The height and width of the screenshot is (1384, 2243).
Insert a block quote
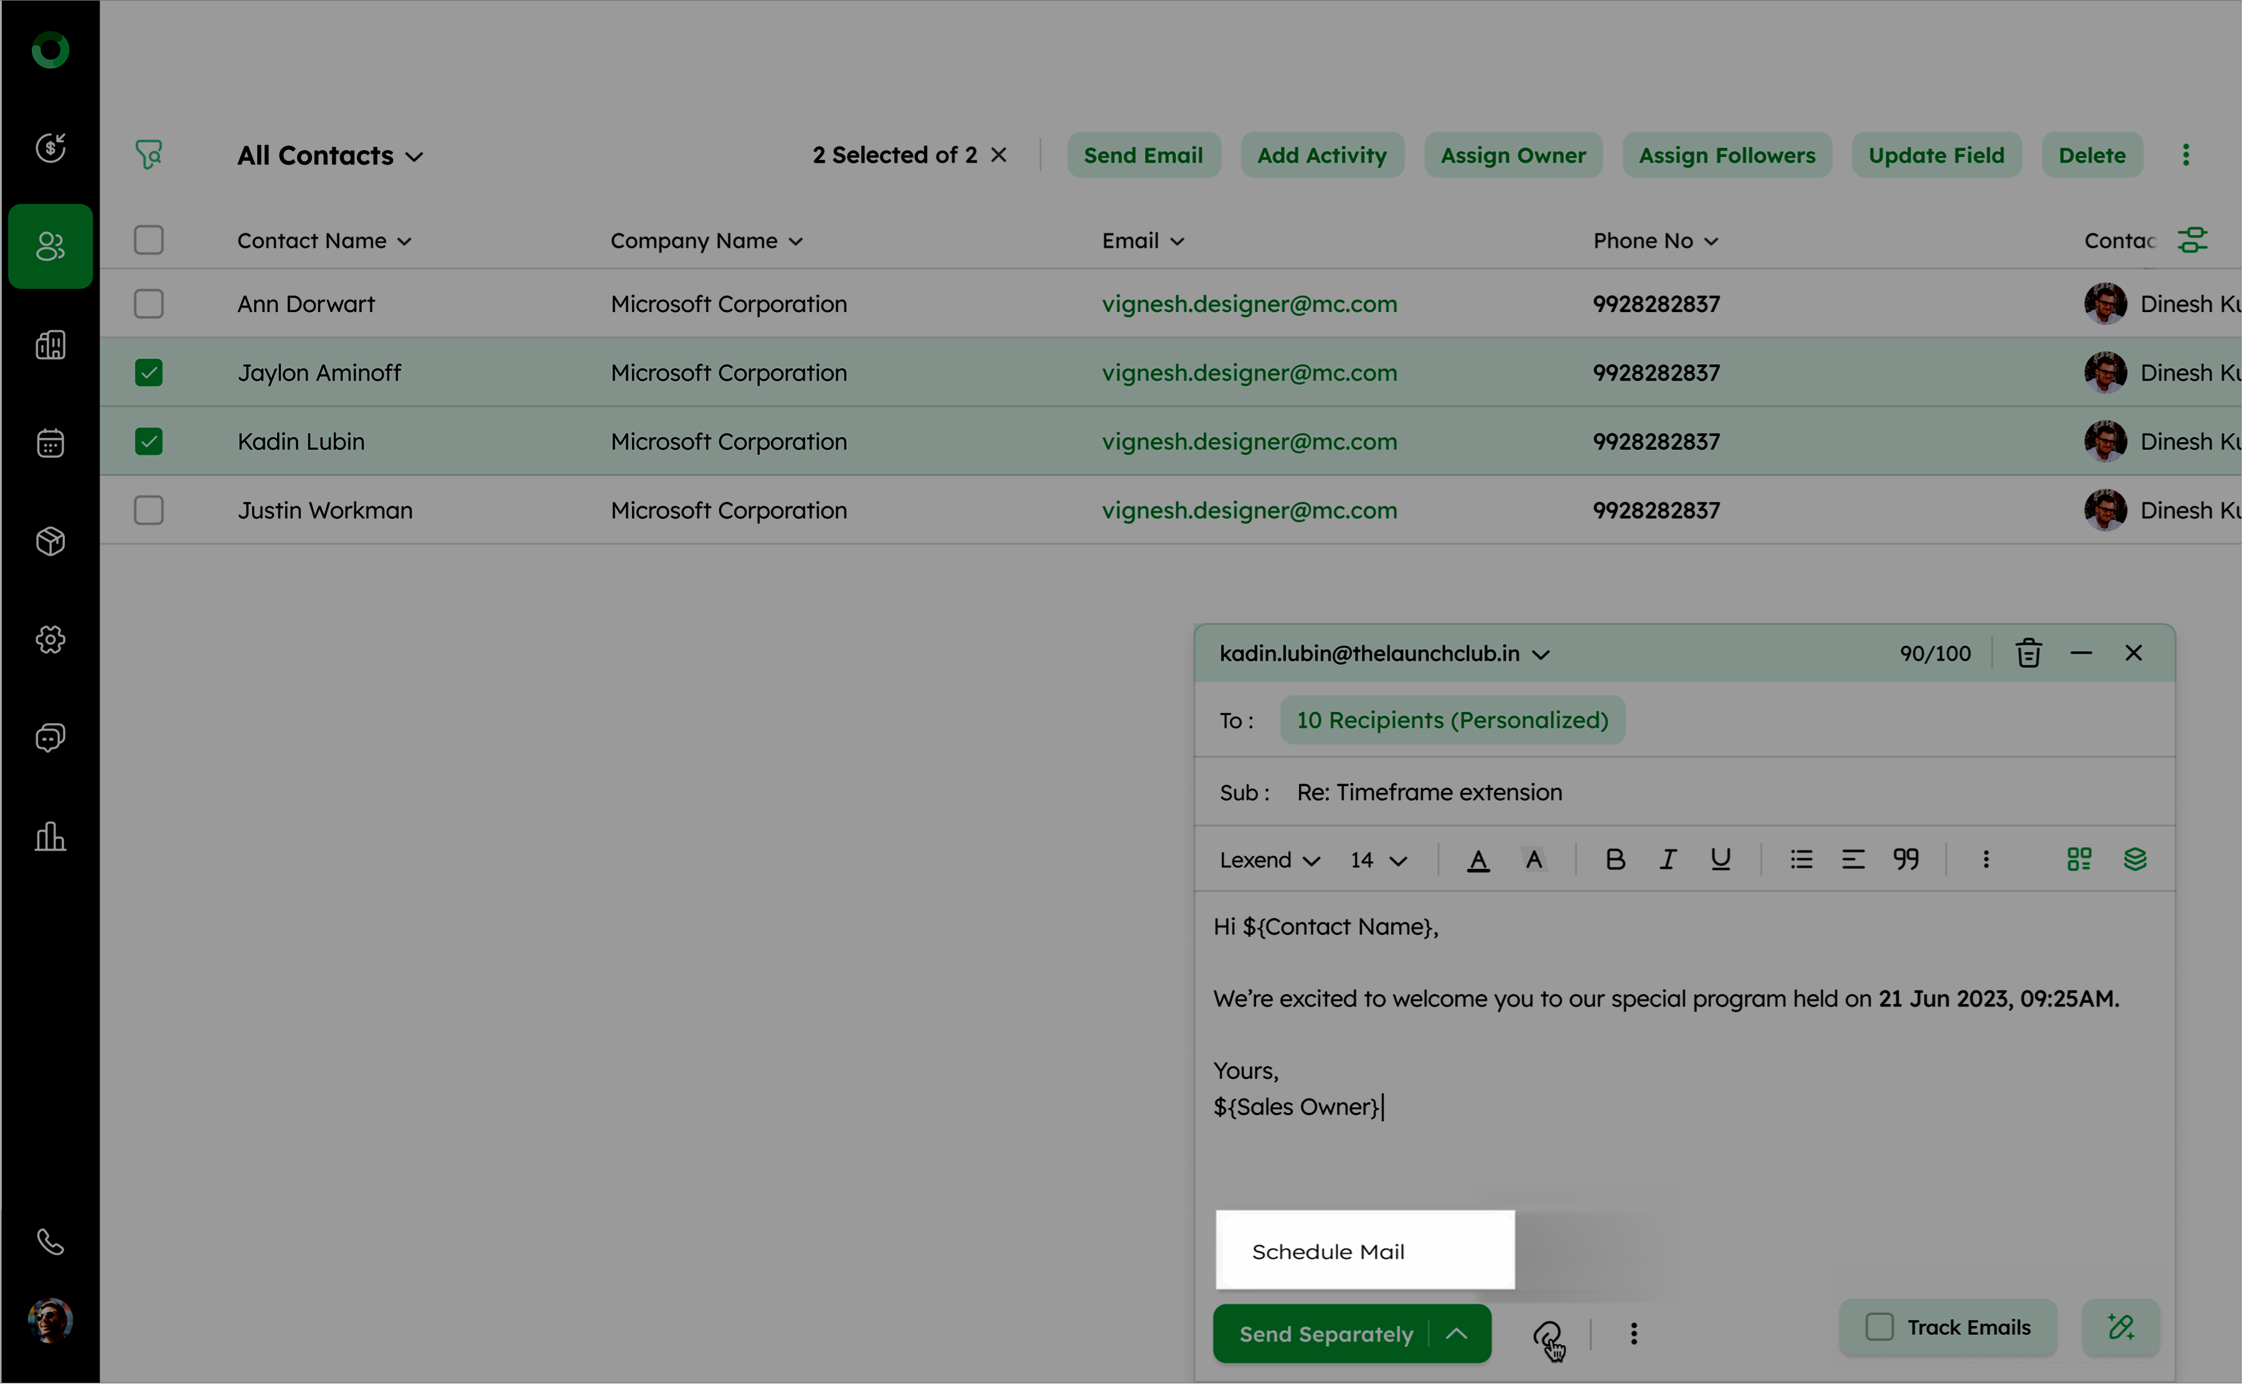point(1906,860)
